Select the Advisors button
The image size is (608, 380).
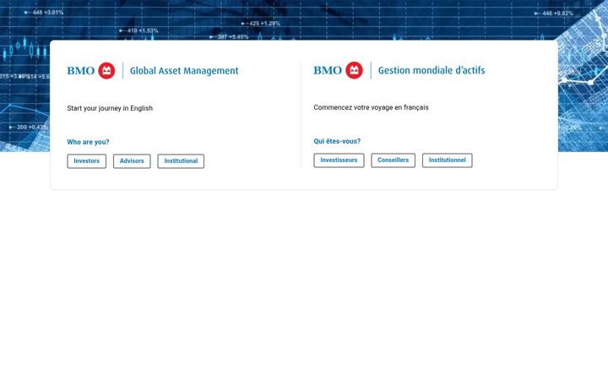point(132,161)
